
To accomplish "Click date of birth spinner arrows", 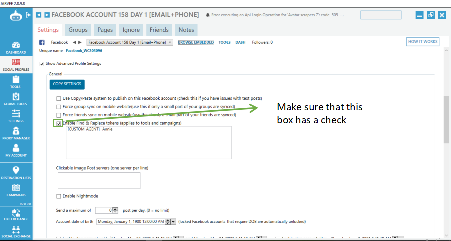I will coord(168,222).
